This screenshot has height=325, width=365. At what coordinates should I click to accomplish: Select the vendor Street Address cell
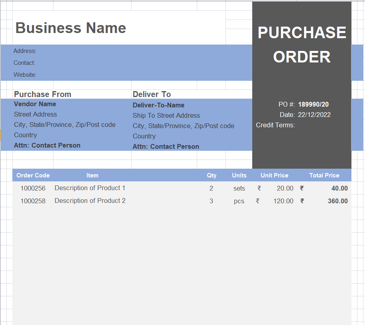point(35,114)
